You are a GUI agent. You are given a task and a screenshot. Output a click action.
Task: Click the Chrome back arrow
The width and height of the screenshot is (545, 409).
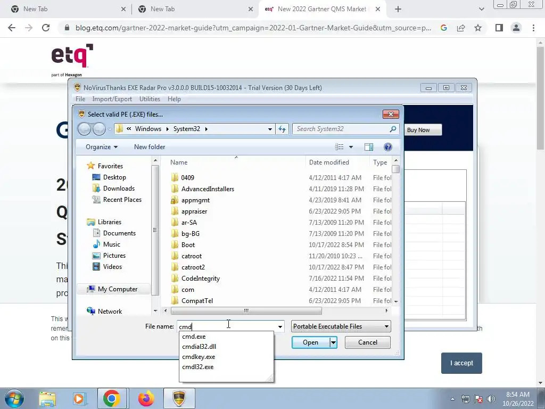coord(12,28)
